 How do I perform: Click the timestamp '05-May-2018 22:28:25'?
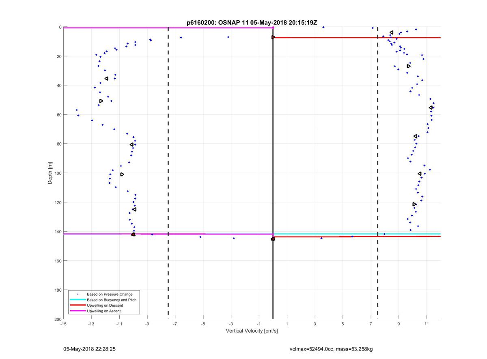(89, 349)
